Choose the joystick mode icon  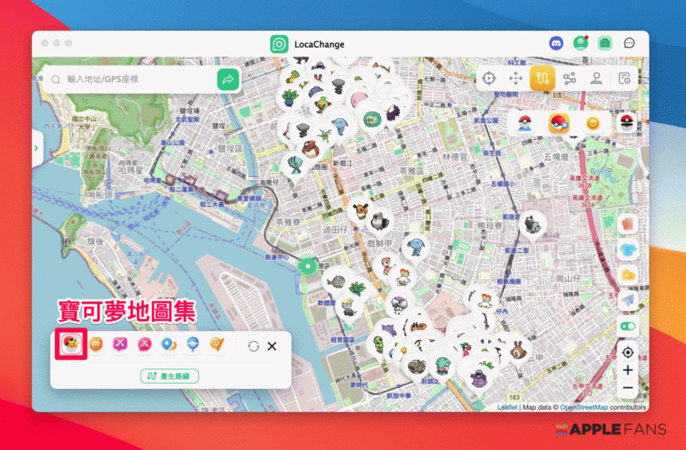pyautogui.click(x=515, y=78)
